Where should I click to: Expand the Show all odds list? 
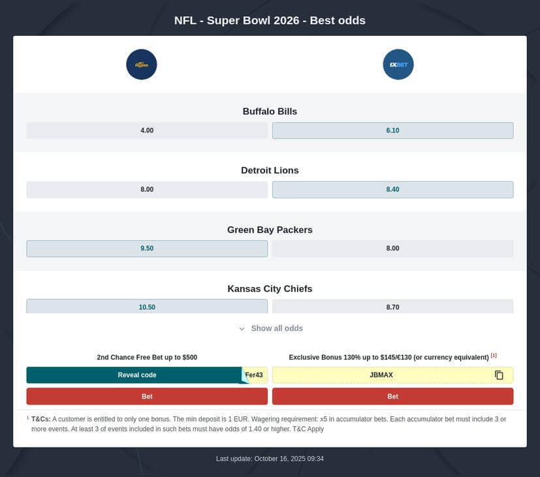coord(276,328)
